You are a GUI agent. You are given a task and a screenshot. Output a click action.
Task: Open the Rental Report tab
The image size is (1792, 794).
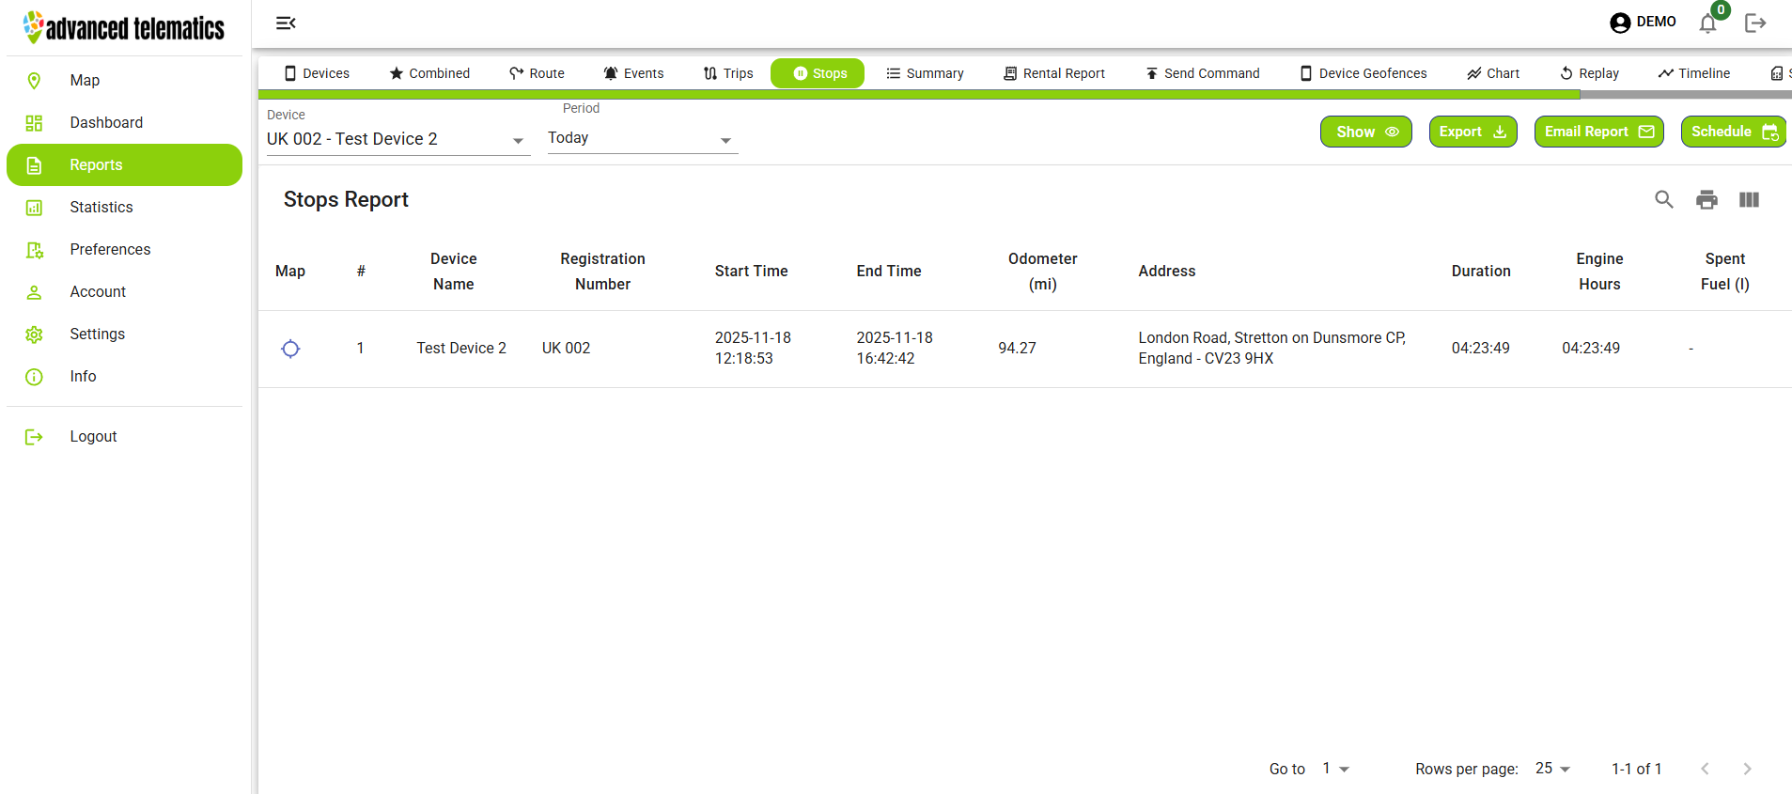tap(1053, 73)
